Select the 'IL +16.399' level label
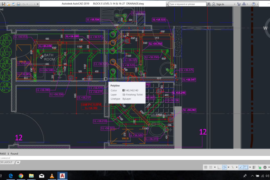The image size is (270, 180). tap(72, 36)
